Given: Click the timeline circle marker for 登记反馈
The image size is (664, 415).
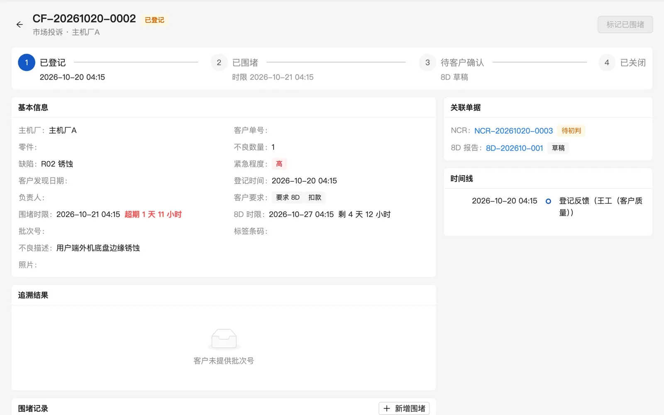Looking at the screenshot, I should coord(548,201).
